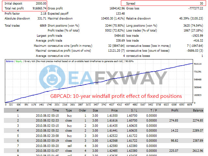Image resolution: width=208 pixels, height=156 pixels.
Task: Click the Balance legend label in chart
Action: (x=9, y=61)
